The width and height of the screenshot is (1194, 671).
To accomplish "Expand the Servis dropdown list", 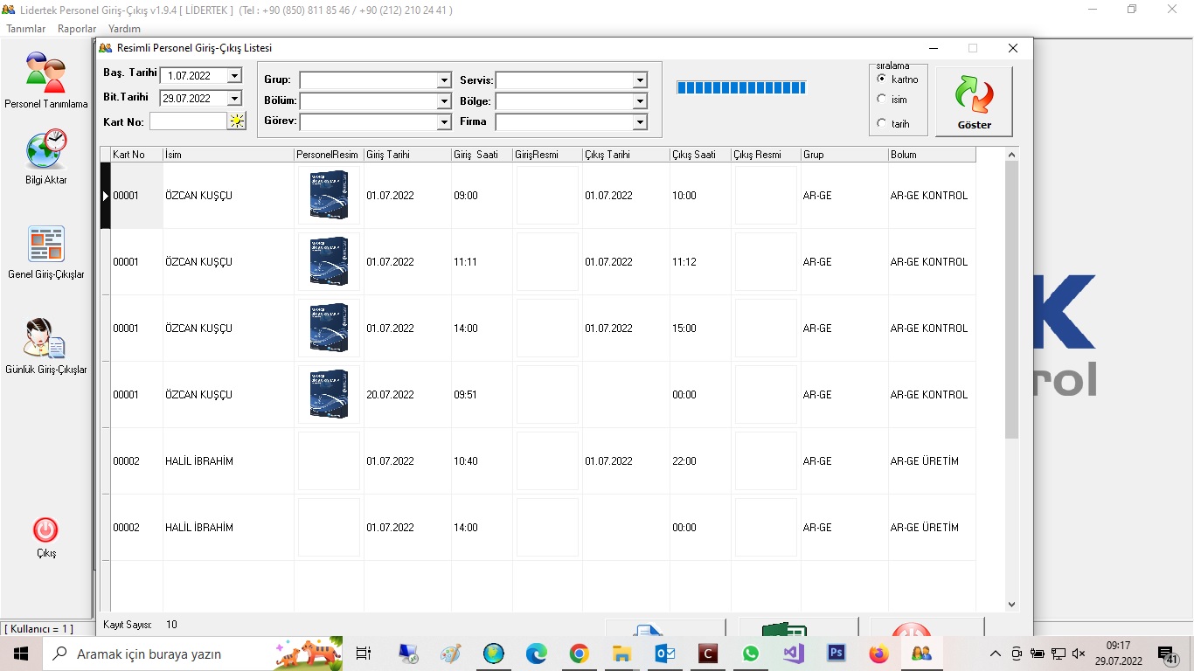I will (640, 80).
